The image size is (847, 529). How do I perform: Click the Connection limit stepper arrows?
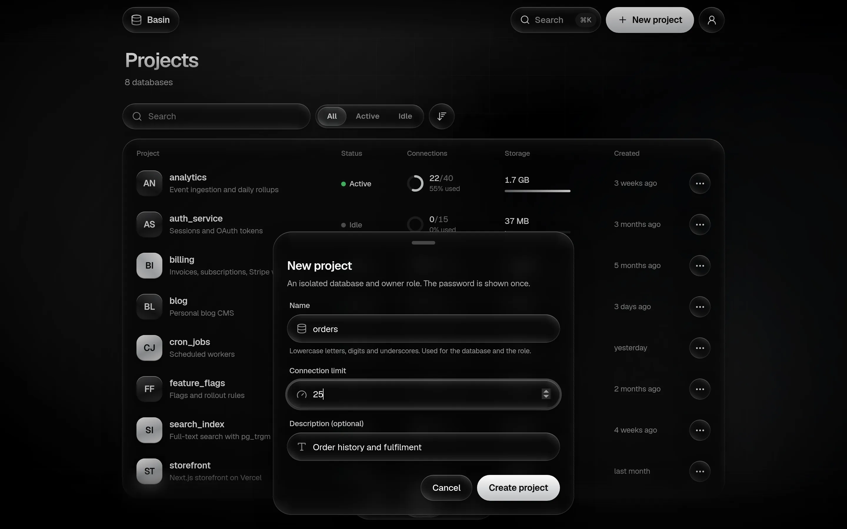coord(546,394)
